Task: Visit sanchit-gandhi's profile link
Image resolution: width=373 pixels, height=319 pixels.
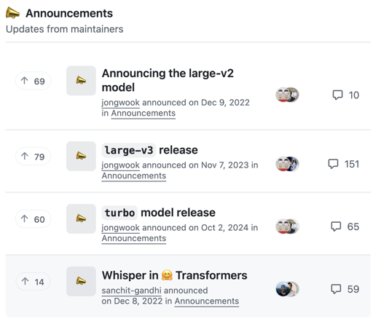Action: coord(131,291)
